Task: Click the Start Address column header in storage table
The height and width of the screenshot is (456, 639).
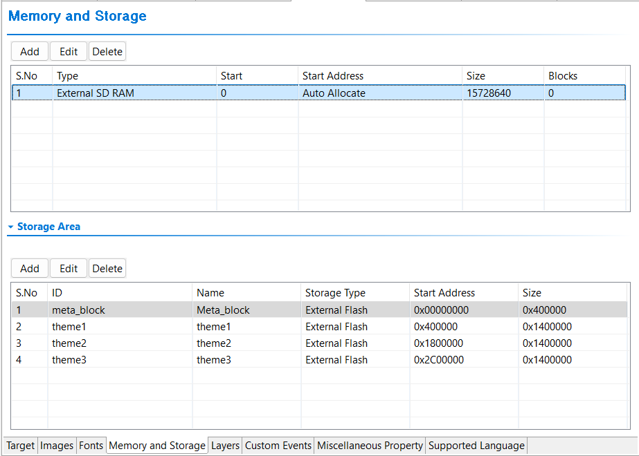Action: click(444, 293)
